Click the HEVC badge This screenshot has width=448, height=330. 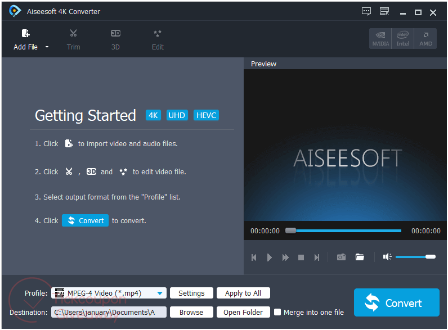(206, 115)
